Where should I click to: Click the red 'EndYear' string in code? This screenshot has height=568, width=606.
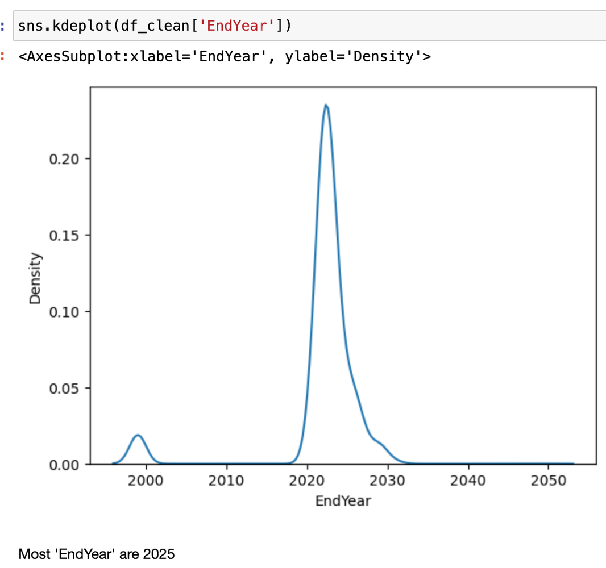pos(252,26)
